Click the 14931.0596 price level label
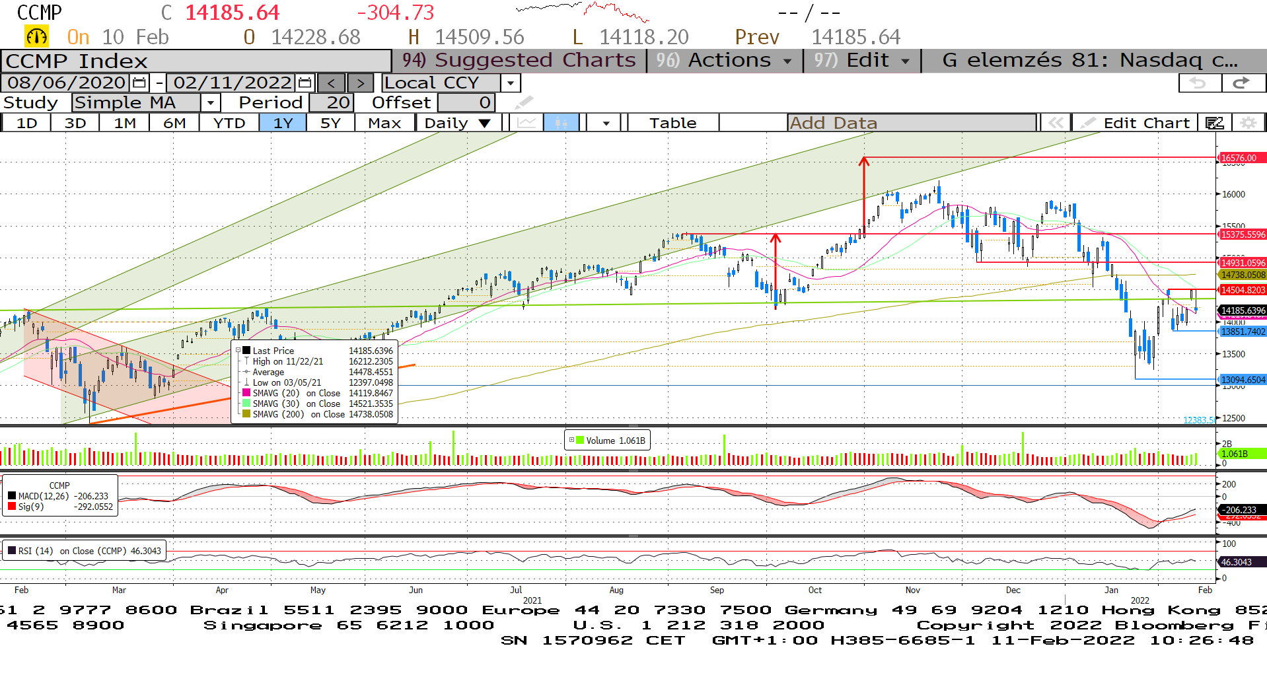The height and width of the screenshot is (677, 1267). 1242,263
